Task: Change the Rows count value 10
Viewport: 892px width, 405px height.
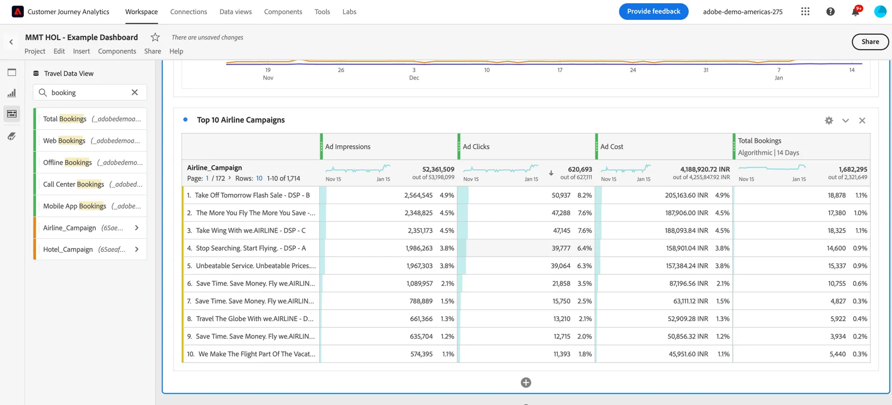Action: tap(259, 178)
